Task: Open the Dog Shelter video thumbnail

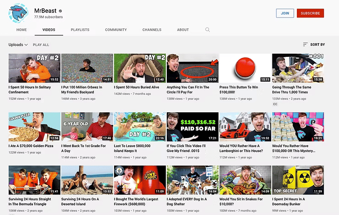Action: pos(192,180)
